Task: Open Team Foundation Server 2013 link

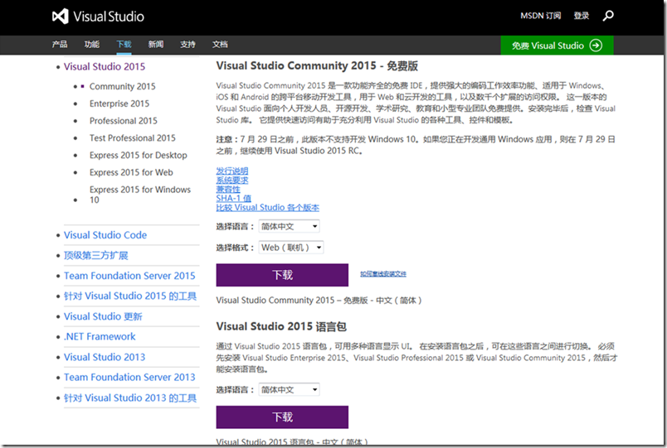Action: 129,377
